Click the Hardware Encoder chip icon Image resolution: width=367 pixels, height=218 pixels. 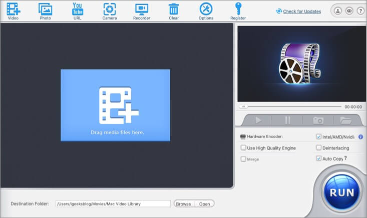(x=243, y=136)
